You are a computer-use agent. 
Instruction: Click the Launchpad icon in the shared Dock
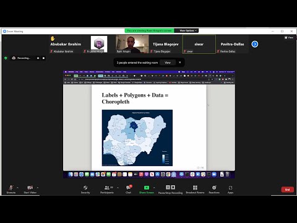tap(76, 174)
